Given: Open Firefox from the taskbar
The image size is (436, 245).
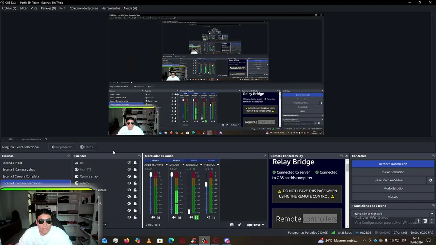Looking at the screenshot, I should click(127, 241).
